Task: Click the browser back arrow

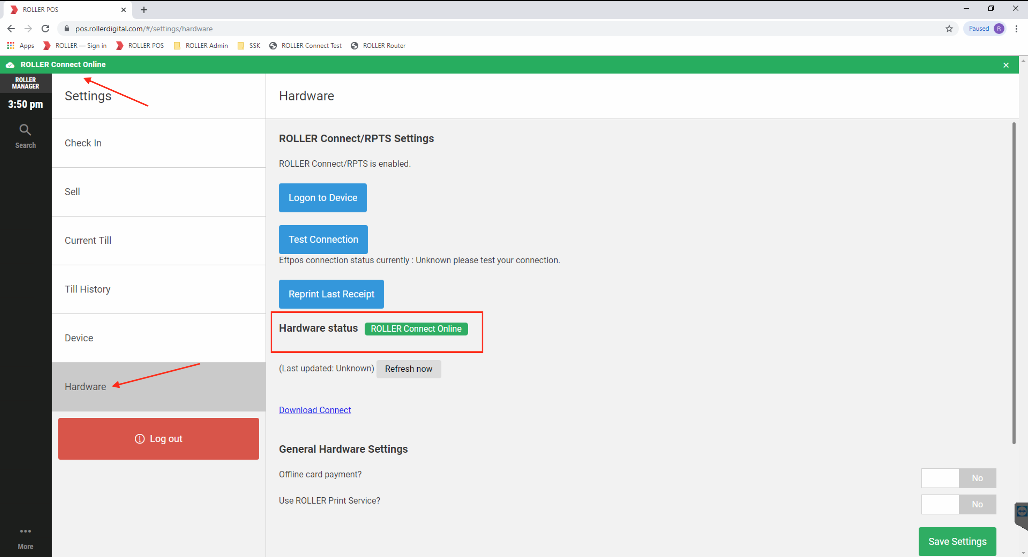Action: click(x=11, y=29)
